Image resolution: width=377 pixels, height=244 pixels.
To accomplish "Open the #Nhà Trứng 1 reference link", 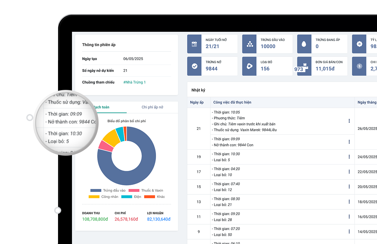I will tap(134, 82).
